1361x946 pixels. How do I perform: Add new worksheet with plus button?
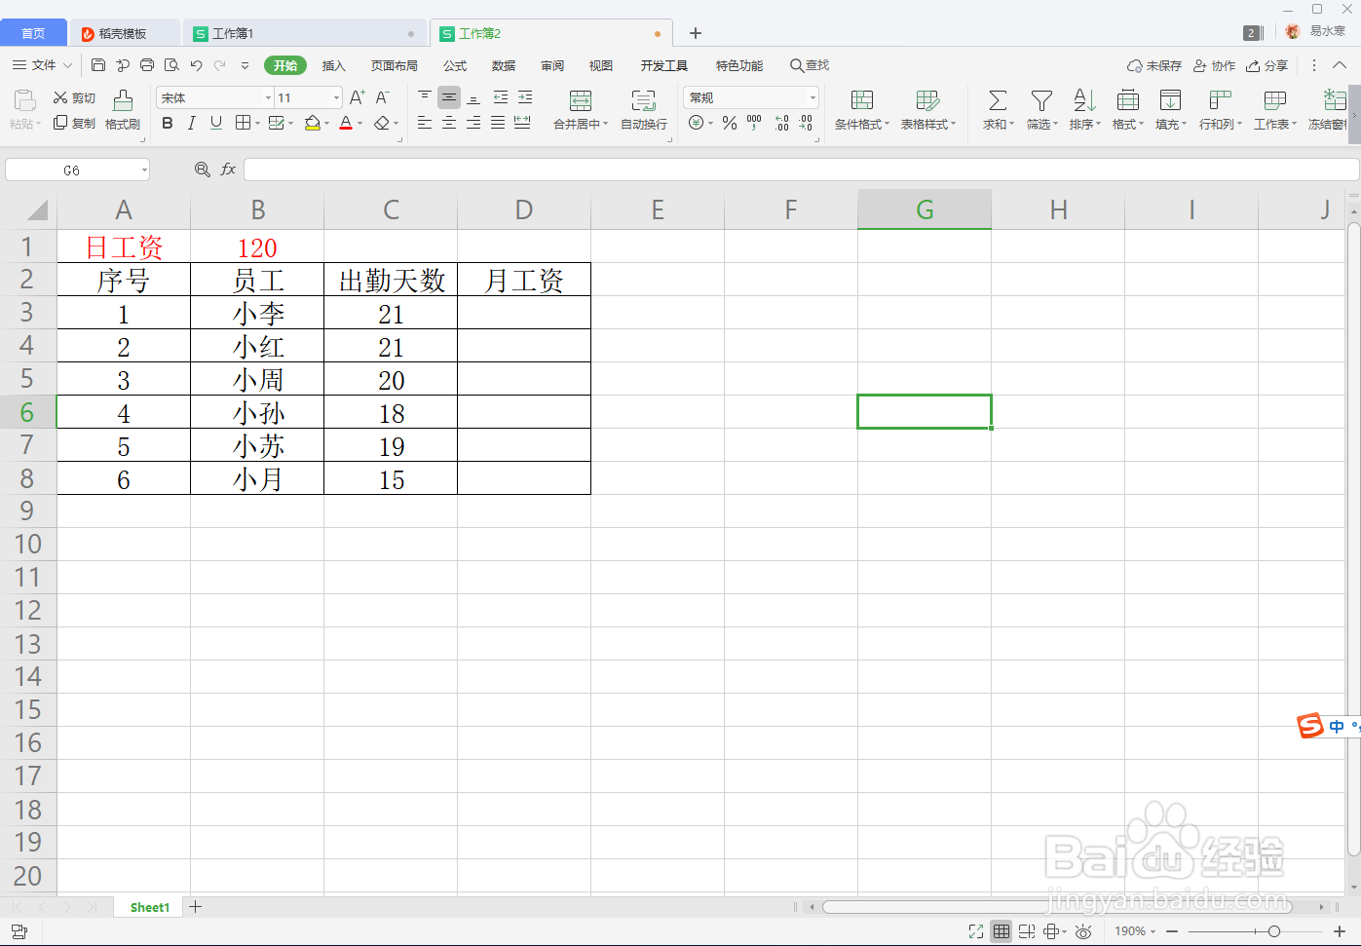(x=196, y=907)
